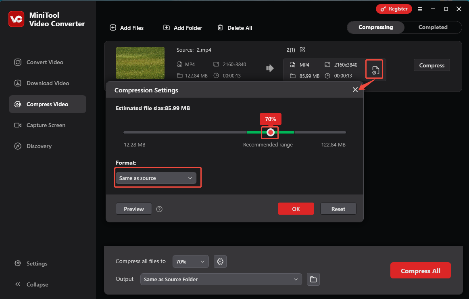Viewport: 469px width, 299px height.
Task: Minimize the application window
Action: [x=433, y=9]
